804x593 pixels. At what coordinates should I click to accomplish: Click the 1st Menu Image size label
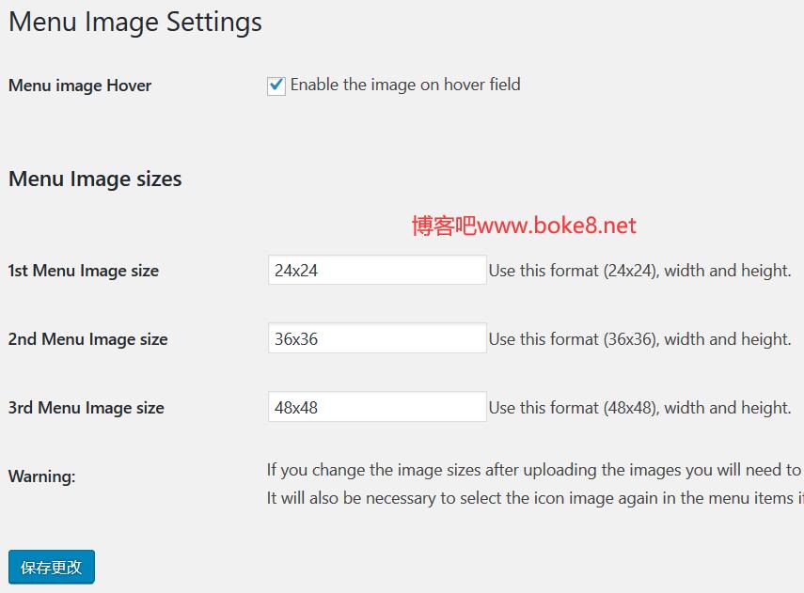[84, 271]
